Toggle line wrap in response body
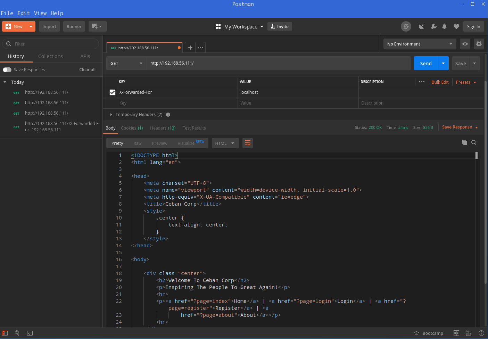The width and height of the screenshot is (488, 339). click(248, 143)
